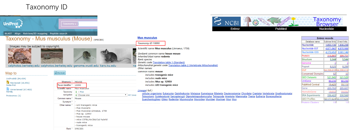The width and height of the screenshot is (350, 130).
Task: Open the Lineage link
Action: (x=142, y=90)
